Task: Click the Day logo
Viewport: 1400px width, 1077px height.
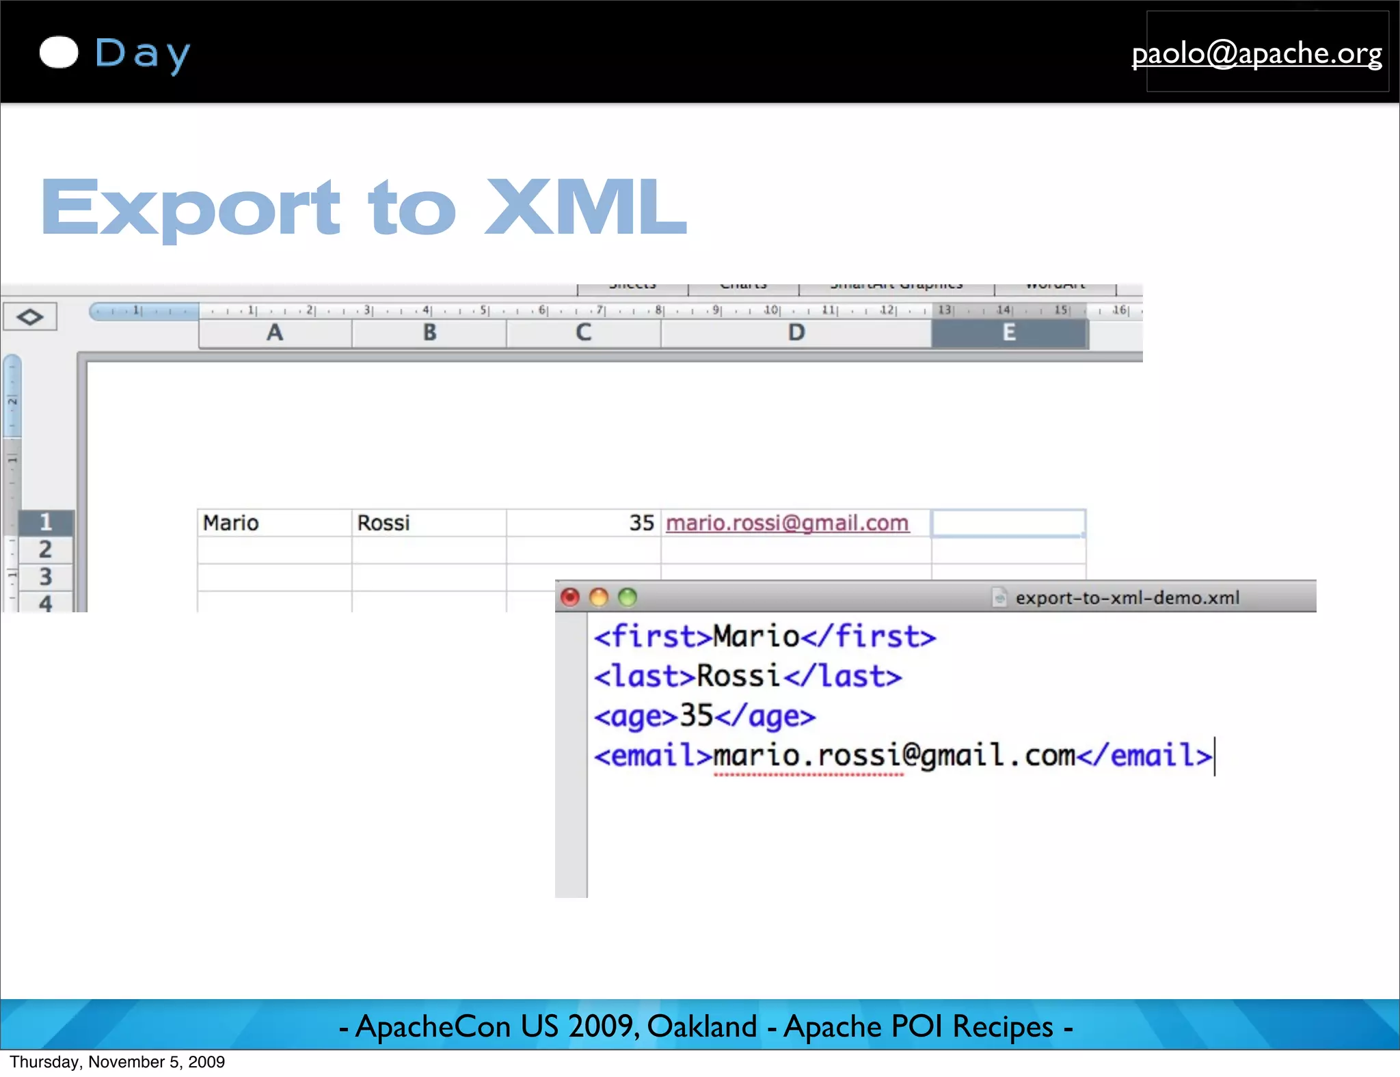Action: (x=115, y=53)
